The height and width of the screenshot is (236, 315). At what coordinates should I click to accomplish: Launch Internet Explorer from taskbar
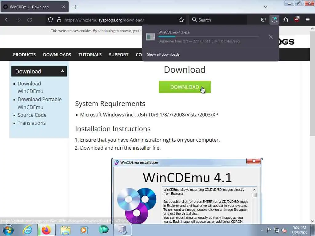(27, 230)
